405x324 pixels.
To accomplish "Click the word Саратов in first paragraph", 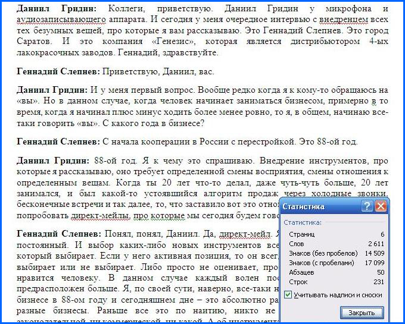I will click(x=35, y=42).
